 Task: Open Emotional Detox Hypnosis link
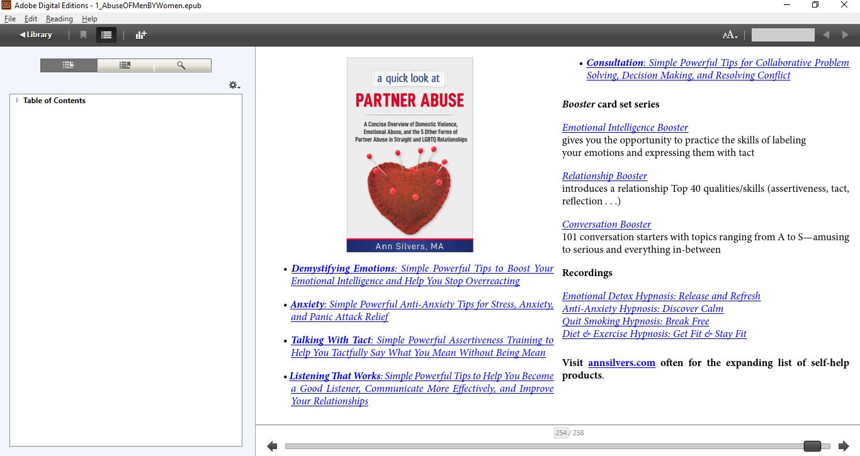point(661,296)
